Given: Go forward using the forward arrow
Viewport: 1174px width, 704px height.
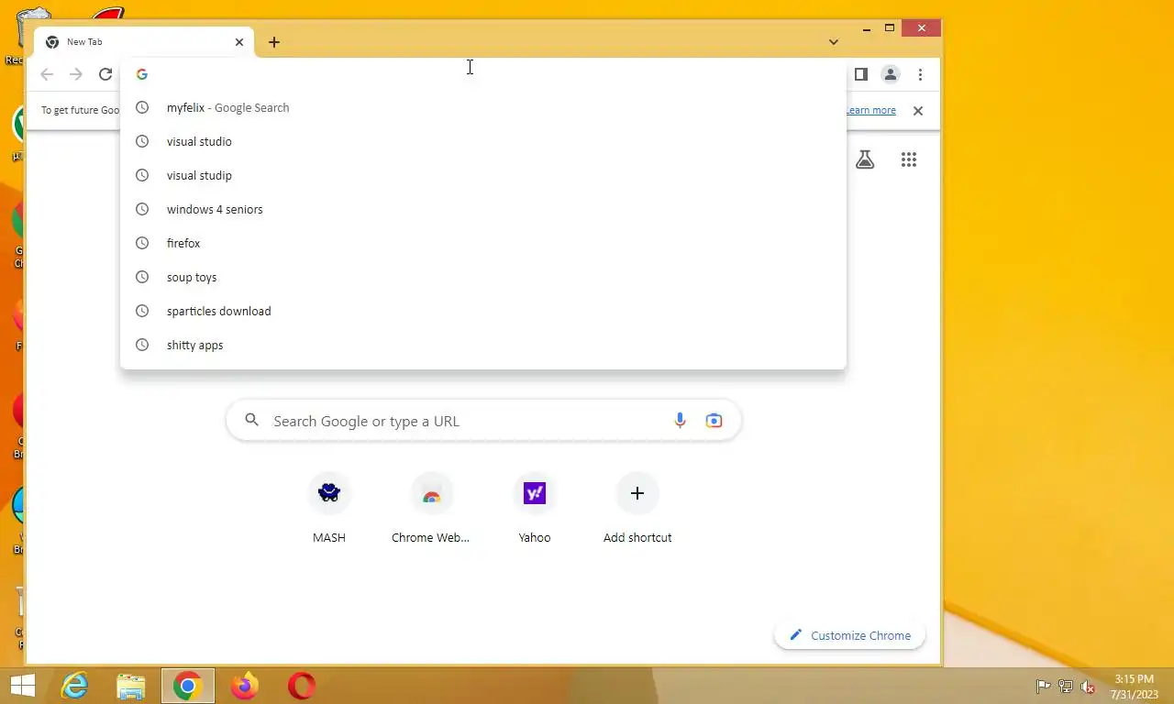Looking at the screenshot, I should (x=76, y=74).
